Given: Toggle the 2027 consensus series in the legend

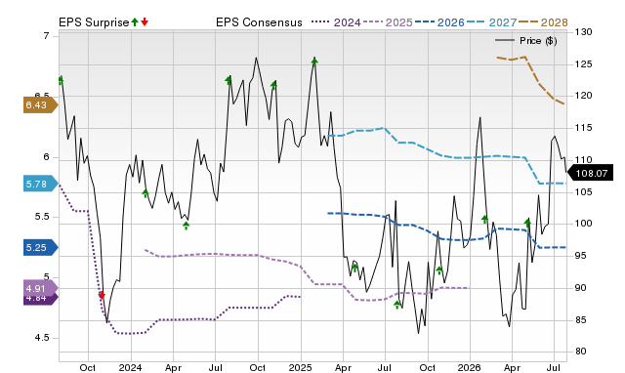Looking at the screenshot, I should point(492,22).
